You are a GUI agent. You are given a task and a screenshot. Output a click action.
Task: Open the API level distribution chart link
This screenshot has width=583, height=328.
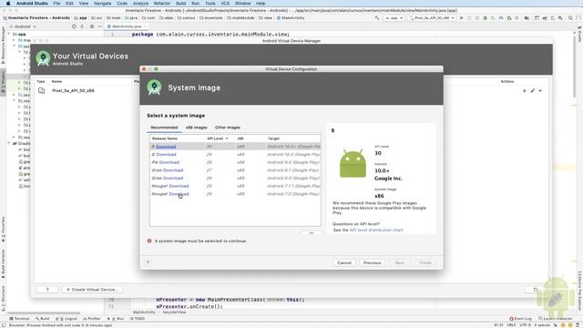(376, 231)
